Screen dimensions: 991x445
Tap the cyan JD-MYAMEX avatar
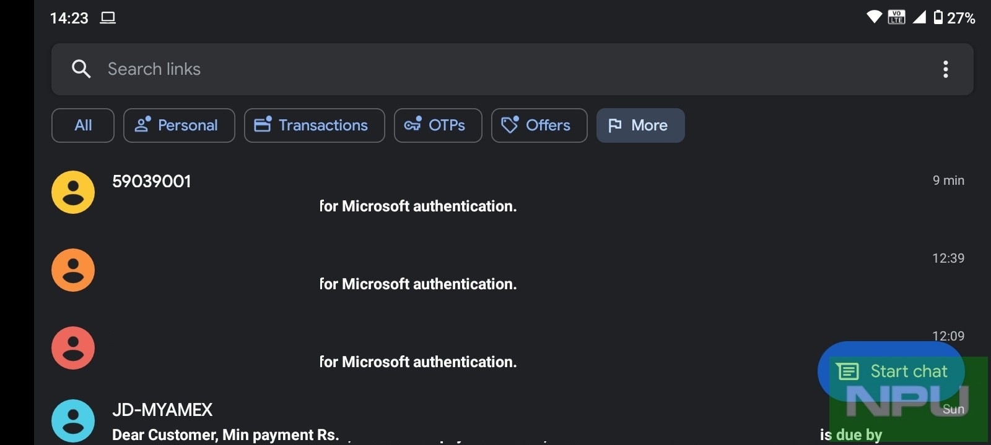tap(73, 421)
